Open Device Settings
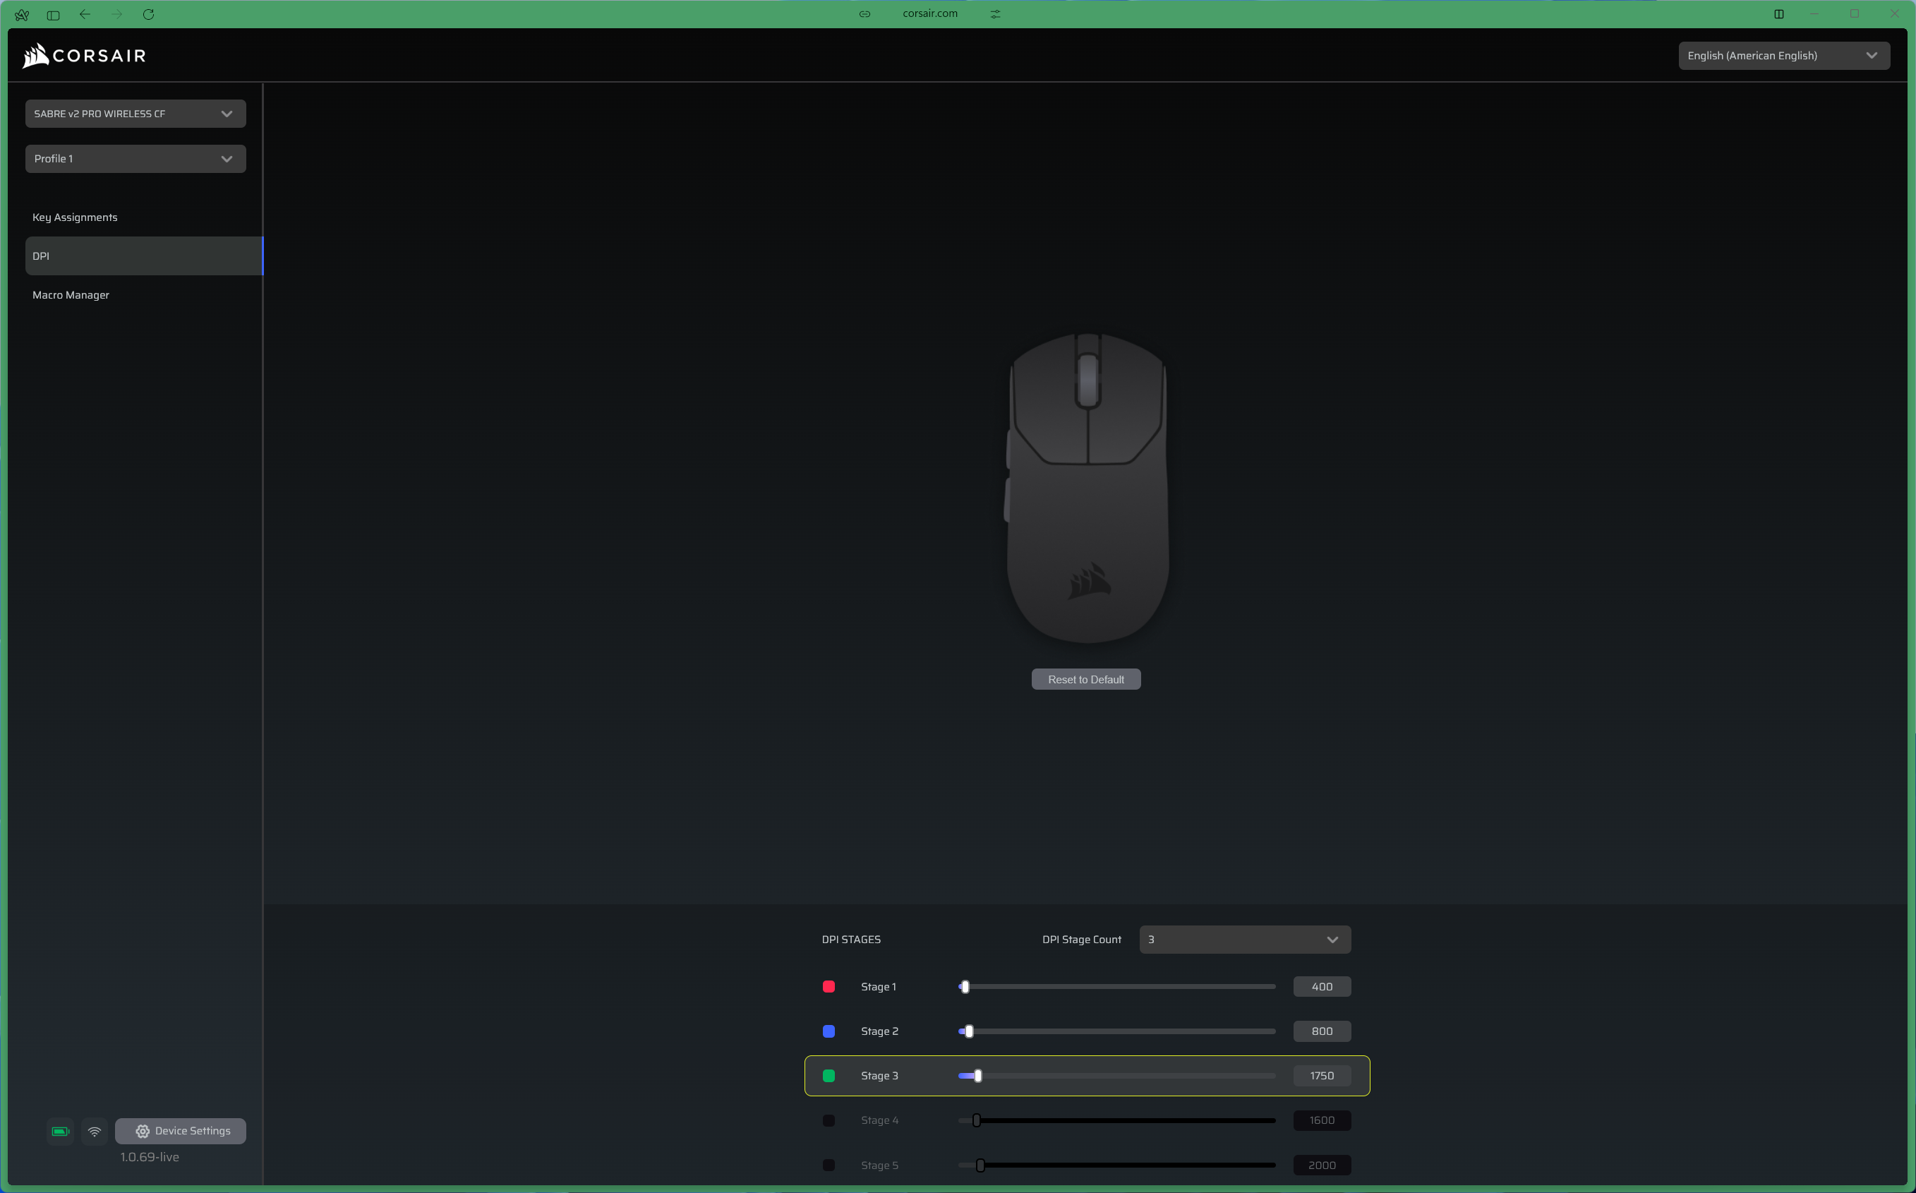This screenshot has width=1916, height=1193. [181, 1131]
